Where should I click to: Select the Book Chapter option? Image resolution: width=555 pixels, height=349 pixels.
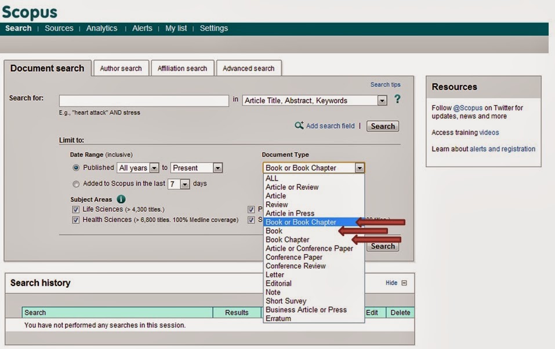click(x=314, y=240)
